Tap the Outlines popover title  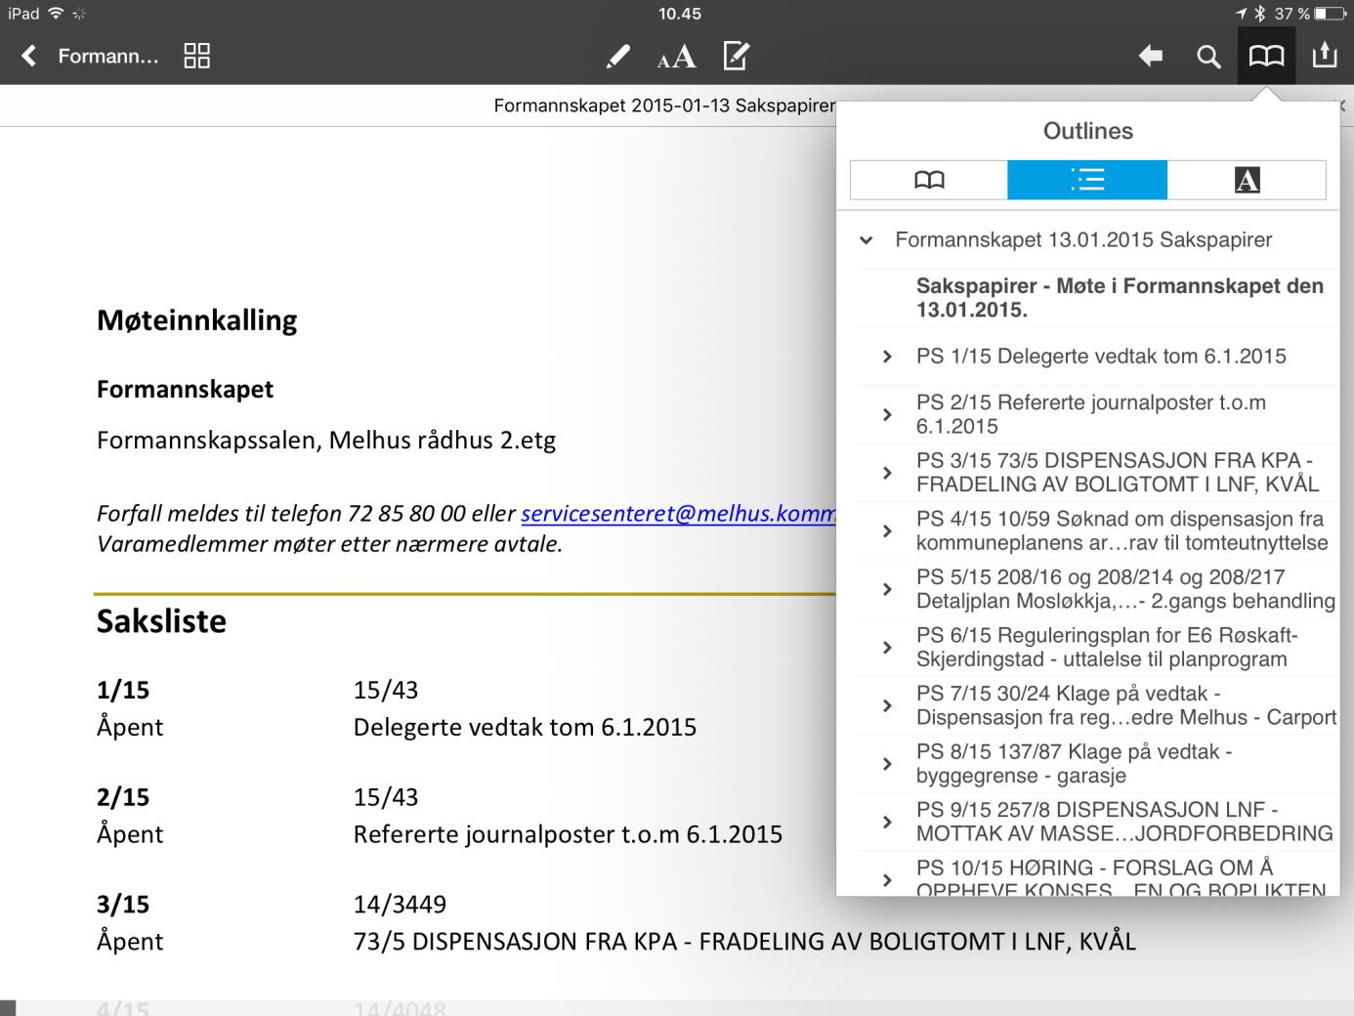[x=1087, y=131]
